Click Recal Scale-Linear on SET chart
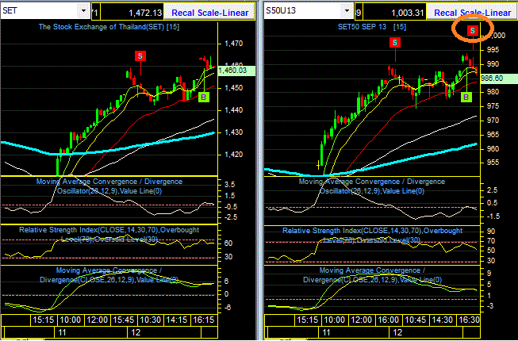The height and width of the screenshot is (341, 518). pyautogui.click(x=209, y=13)
